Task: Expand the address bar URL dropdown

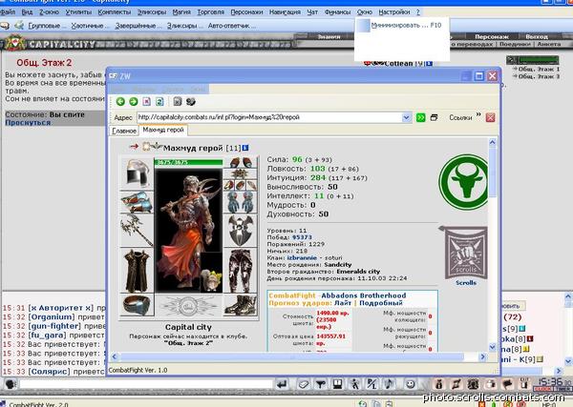Action: 407,117
